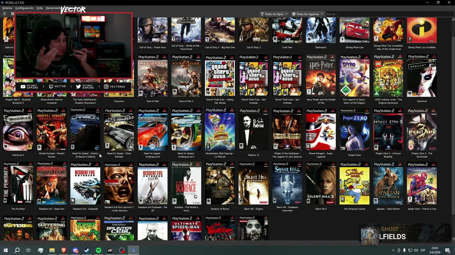This screenshot has height=255, width=455.
Task: Select the God of War II cover
Action: coord(186,76)
